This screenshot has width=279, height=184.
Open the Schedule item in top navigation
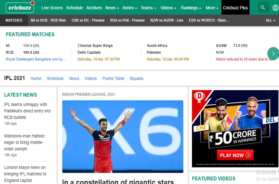pos(74,8)
